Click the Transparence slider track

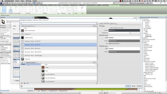pos(119,33)
